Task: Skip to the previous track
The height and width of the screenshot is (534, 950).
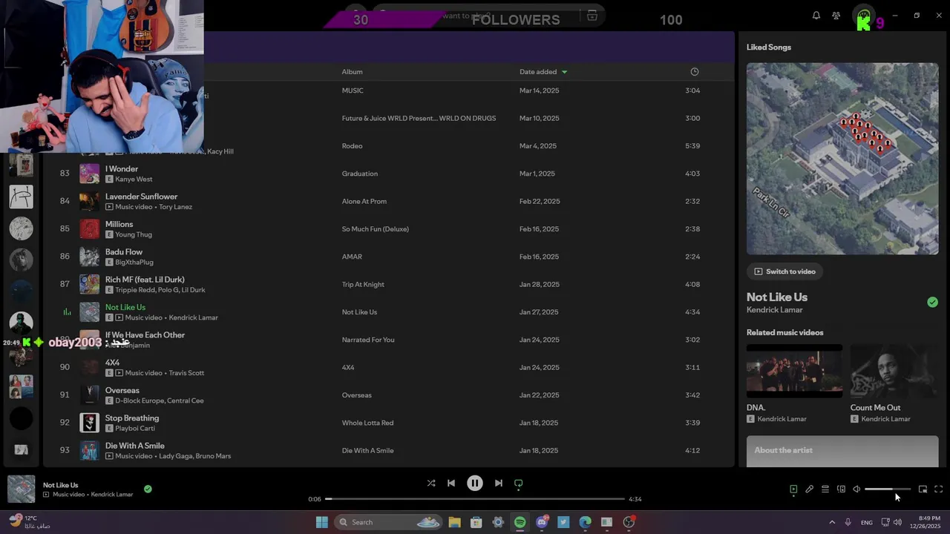Action: point(451,483)
